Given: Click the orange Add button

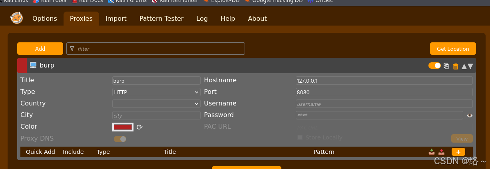Looking at the screenshot, I should 40,49.
